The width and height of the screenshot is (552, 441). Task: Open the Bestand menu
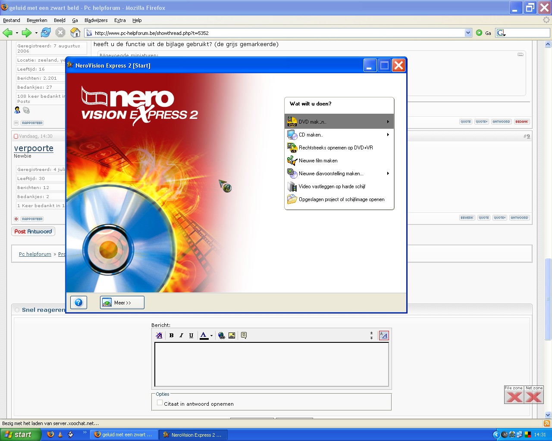pyautogui.click(x=12, y=20)
